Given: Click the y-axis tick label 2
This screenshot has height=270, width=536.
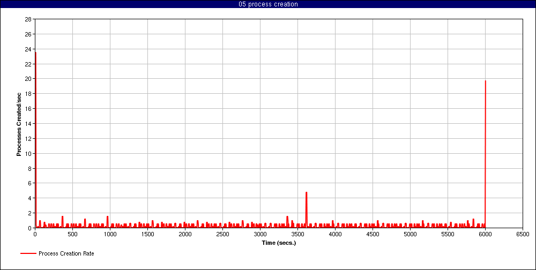Looking at the screenshot, I should click(x=30, y=213).
